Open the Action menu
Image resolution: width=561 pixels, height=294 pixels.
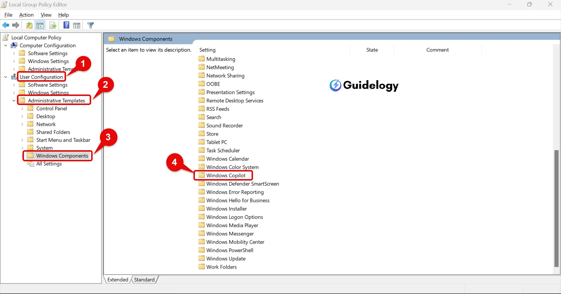tap(26, 15)
